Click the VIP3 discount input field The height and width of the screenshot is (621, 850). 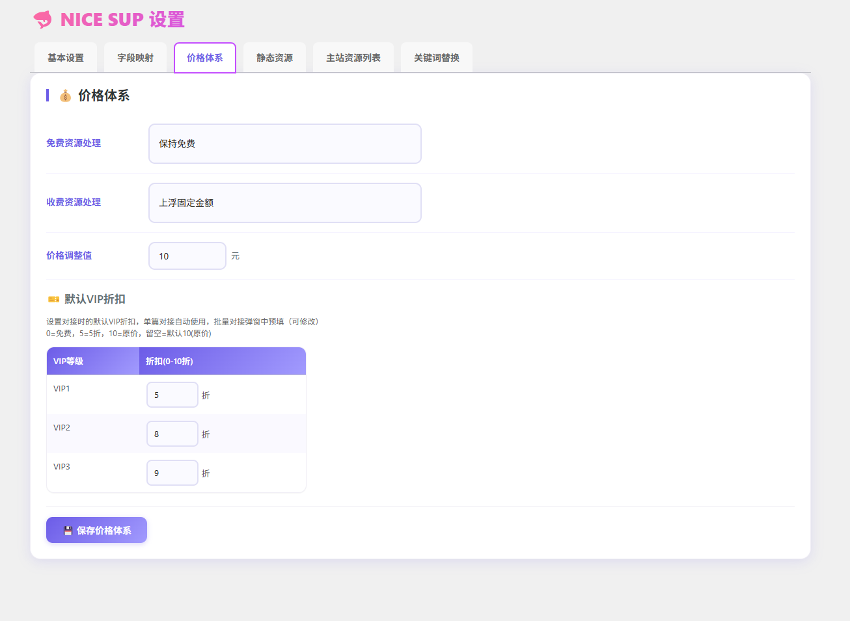(x=172, y=473)
